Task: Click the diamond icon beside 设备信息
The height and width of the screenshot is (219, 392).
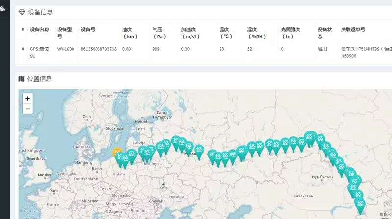Action: tap(22, 12)
